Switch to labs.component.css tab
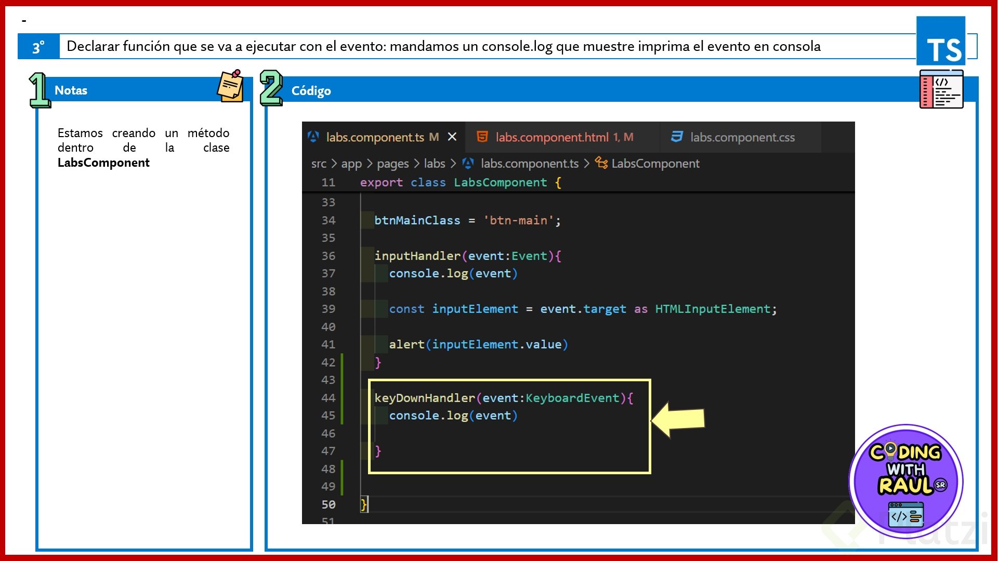998x561 pixels. pyautogui.click(x=742, y=137)
